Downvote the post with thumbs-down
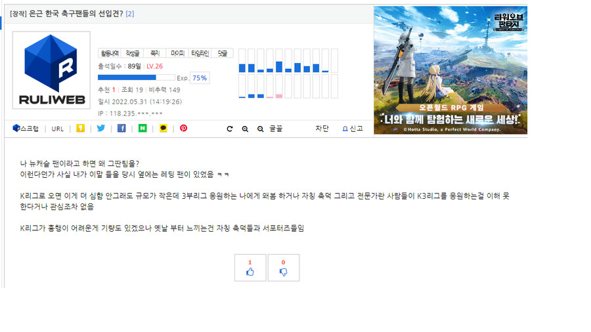This screenshot has width=591, height=332. 284,268
